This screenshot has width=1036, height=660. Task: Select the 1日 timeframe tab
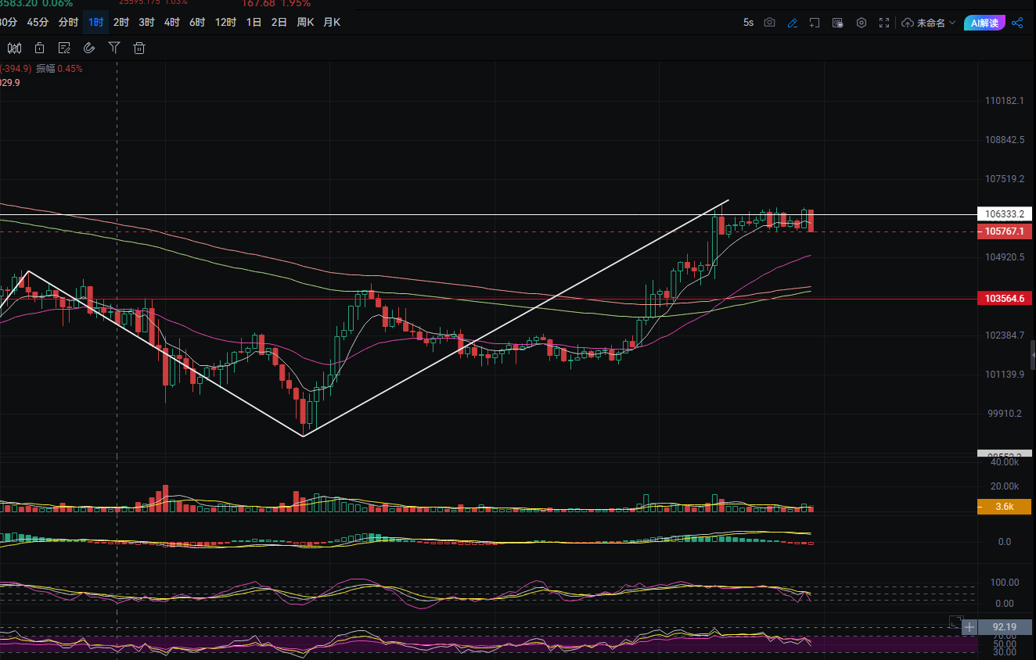(x=254, y=23)
